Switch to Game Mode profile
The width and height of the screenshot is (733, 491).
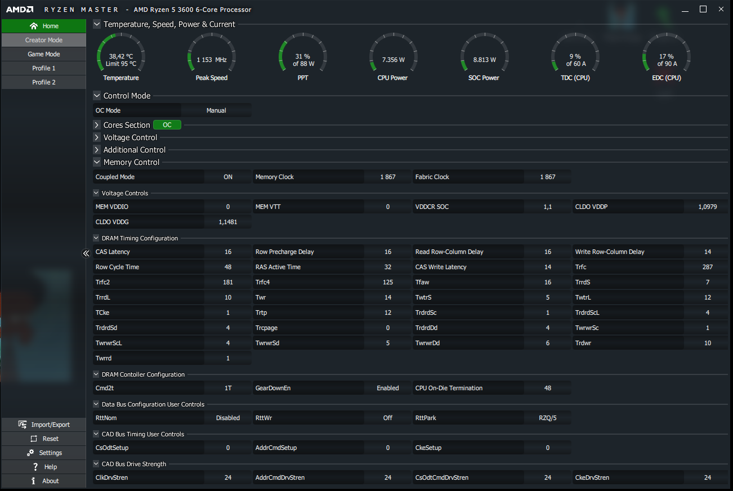(44, 54)
